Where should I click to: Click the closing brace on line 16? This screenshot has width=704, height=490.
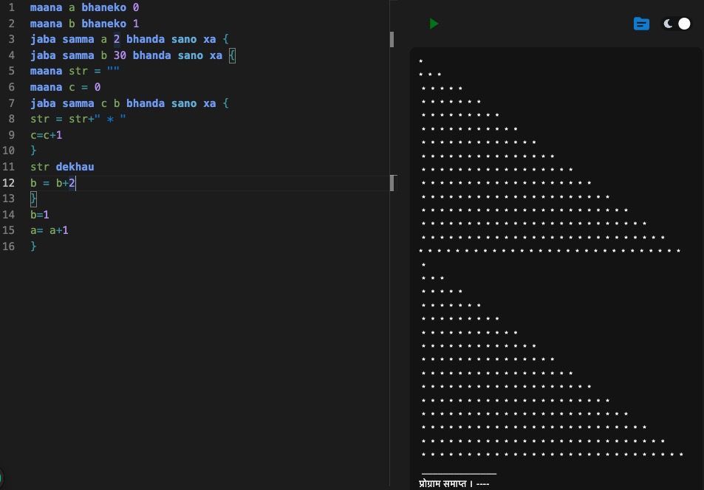click(35, 246)
